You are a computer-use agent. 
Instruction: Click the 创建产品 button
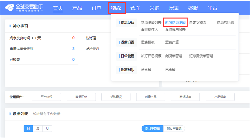(151, 97)
